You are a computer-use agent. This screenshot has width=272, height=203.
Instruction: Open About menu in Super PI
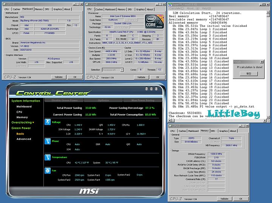pyautogui.click(x=193, y=8)
